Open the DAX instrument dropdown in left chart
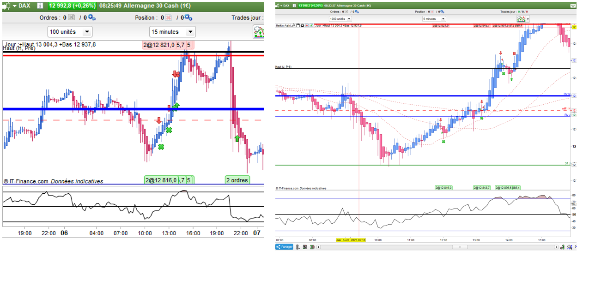The image size is (589, 304). (x=15, y=6)
